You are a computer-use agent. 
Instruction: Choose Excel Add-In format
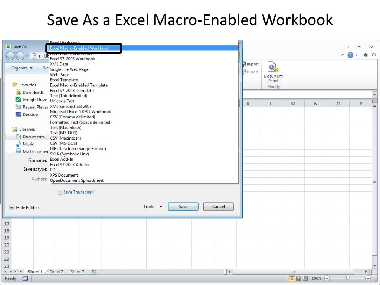point(144,159)
